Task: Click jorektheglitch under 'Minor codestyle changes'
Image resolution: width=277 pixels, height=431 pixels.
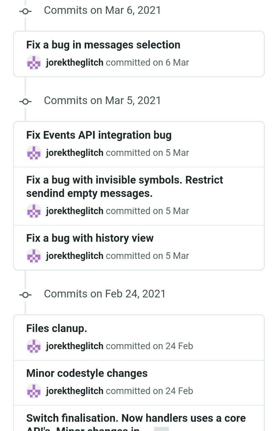Action: point(74,391)
